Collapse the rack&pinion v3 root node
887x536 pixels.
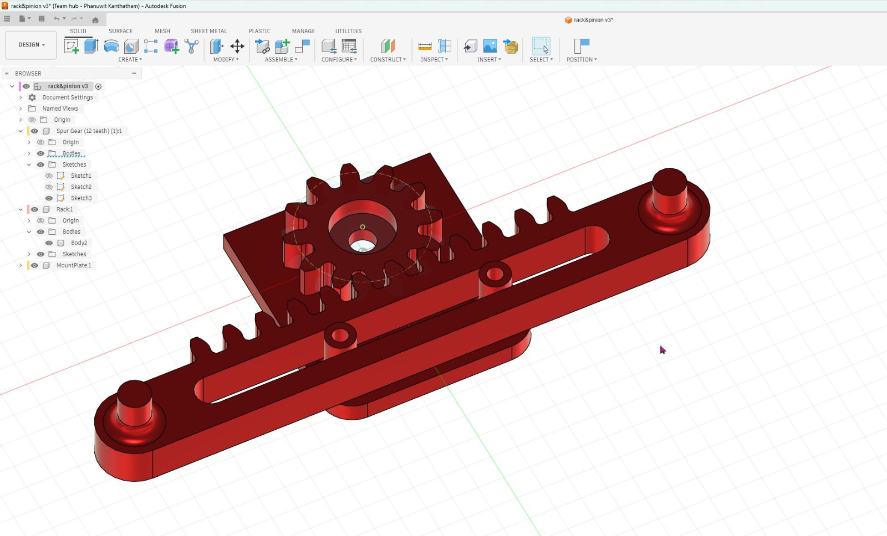tap(12, 86)
